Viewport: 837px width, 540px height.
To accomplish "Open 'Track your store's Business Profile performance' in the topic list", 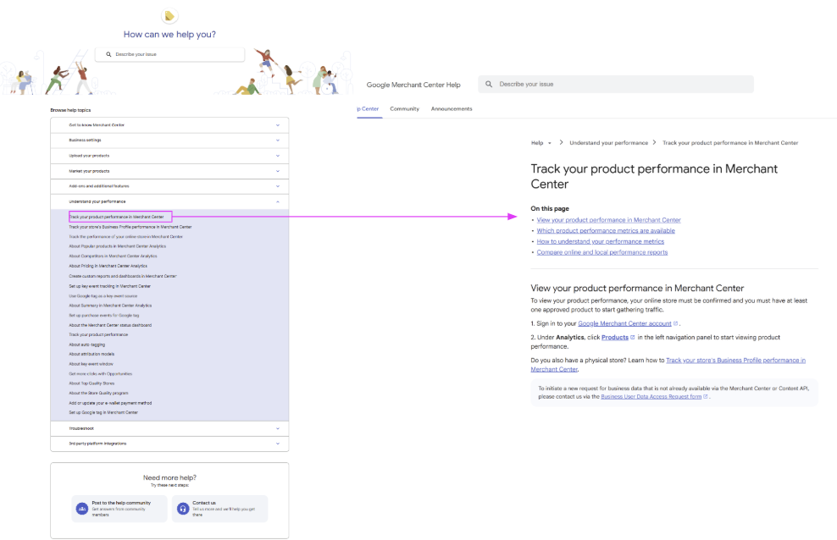I will (x=130, y=227).
